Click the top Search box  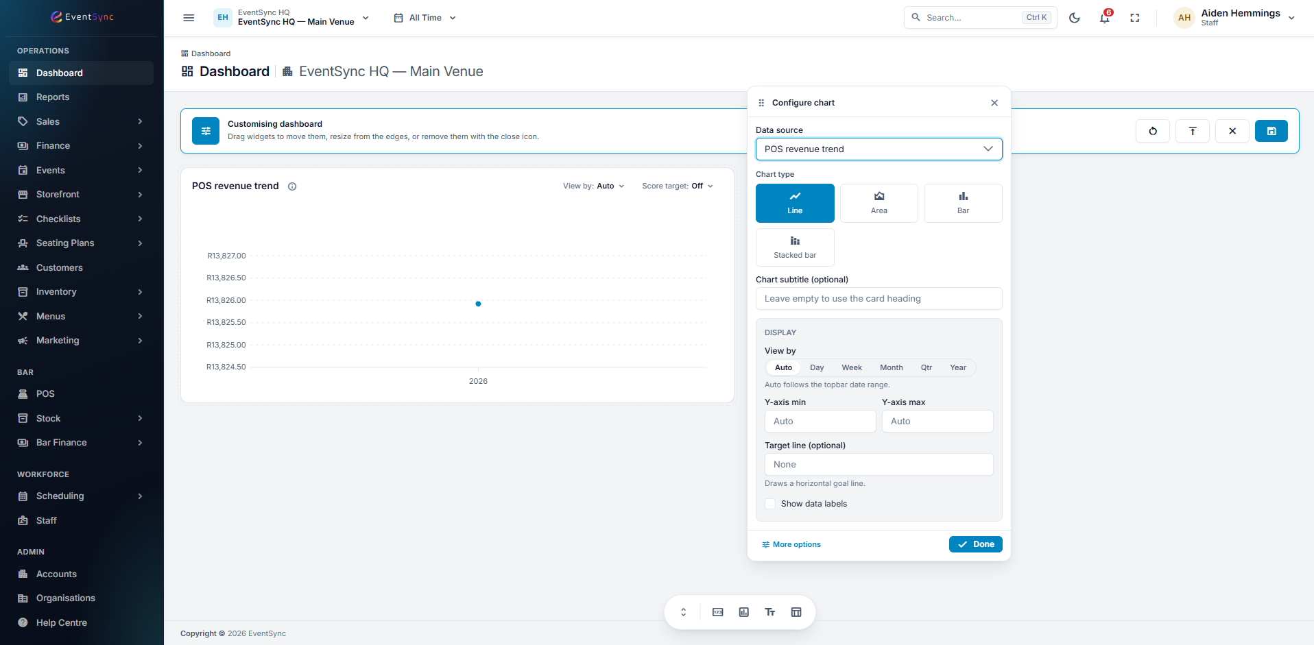(981, 18)
